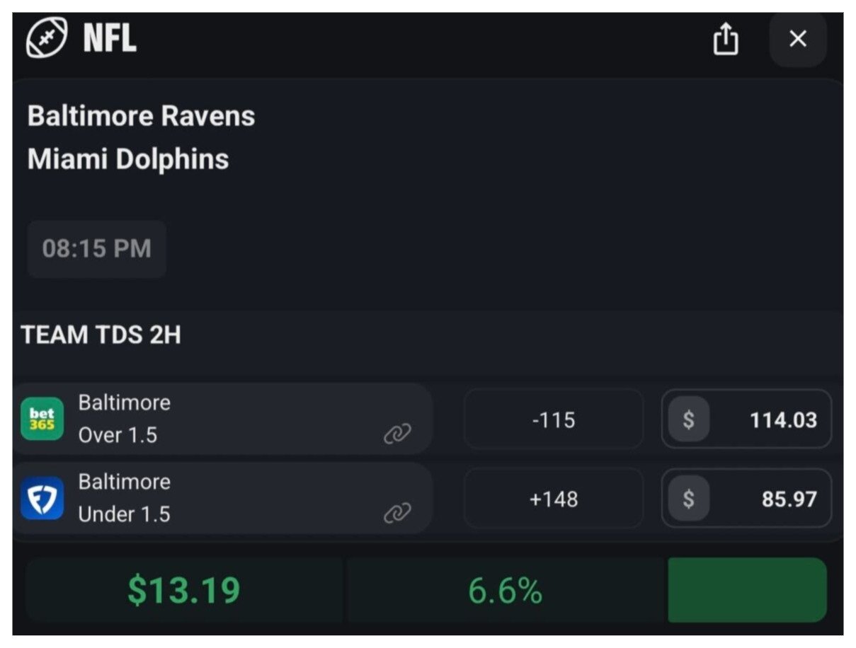
Task: Click the 6.6% return percentage
Action: (x=505, y=590)
